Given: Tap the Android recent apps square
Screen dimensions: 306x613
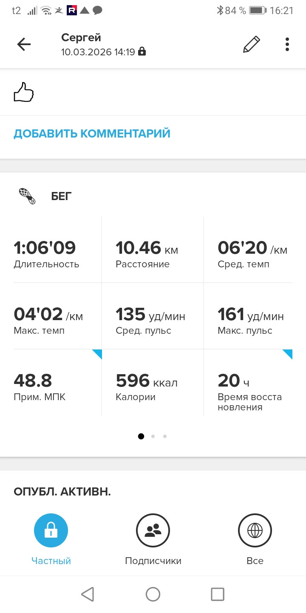Looking at the screenshot, I should coord(218,594).
